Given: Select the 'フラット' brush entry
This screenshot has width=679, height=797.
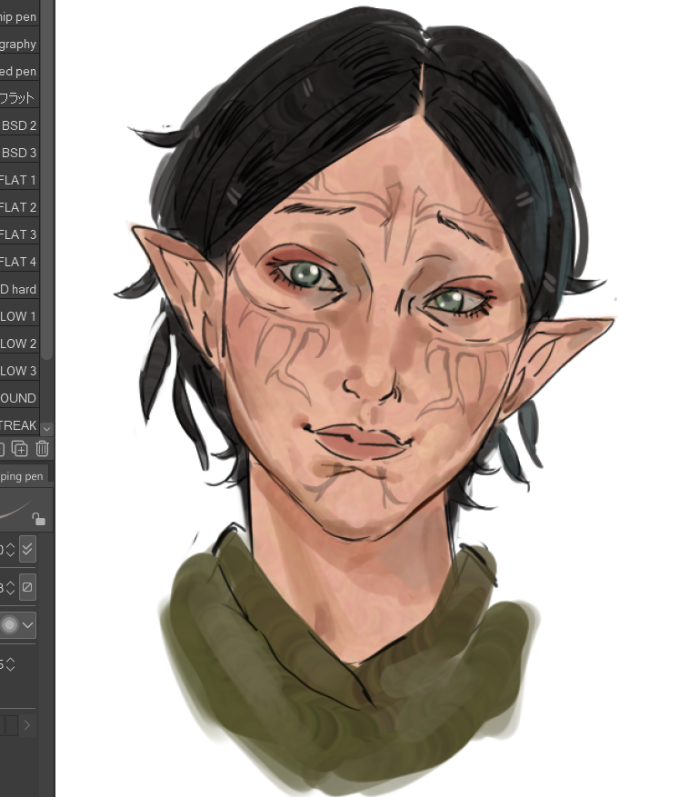Looking at the screenshot, I should [19, 97].
